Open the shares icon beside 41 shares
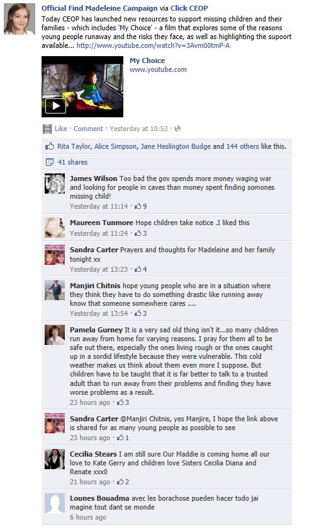Image resolution: width=309 pixels, height=531 pixels. pos(49,162)
